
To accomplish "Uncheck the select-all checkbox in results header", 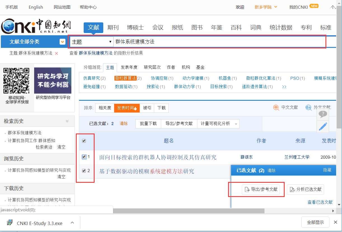I will pos(84,141).
